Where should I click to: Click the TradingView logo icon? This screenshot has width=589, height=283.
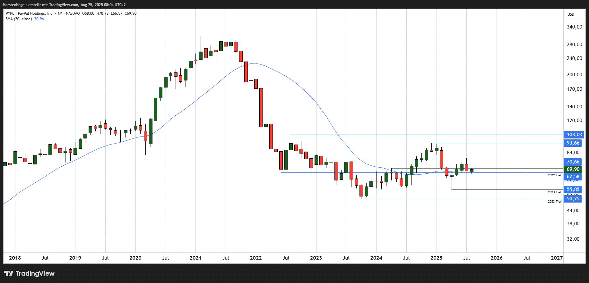(9, 273)
